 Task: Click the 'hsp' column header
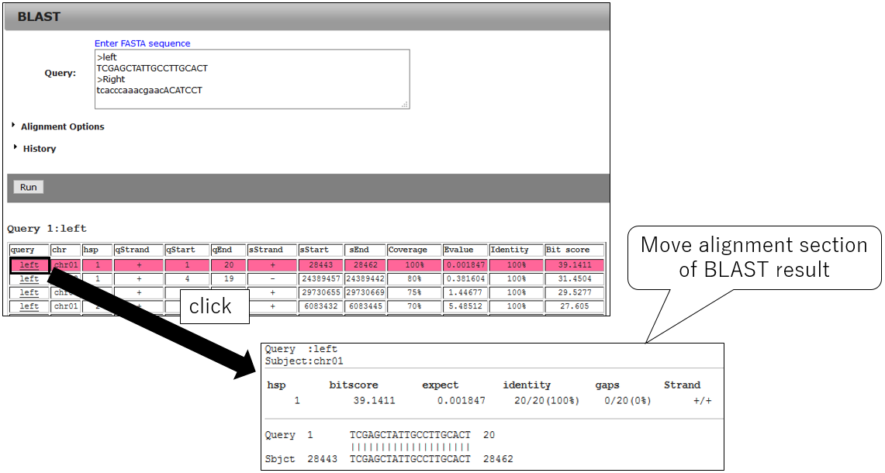[97, 250]
